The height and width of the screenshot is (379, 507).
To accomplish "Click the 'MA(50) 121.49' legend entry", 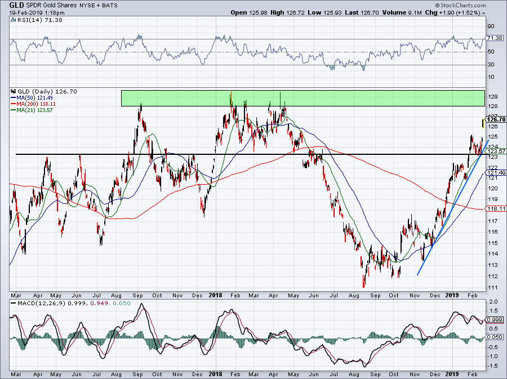I will point(34,98).
